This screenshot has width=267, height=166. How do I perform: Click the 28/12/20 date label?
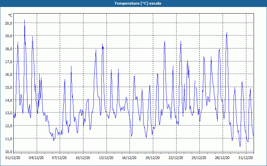[222, 158]
